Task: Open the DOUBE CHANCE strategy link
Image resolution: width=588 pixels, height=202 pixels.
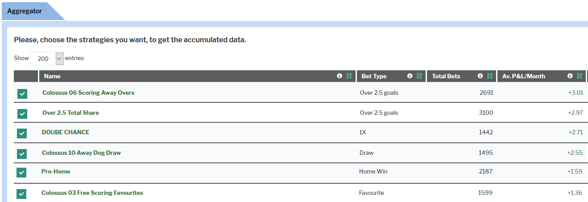Action: tap(66, 132)
